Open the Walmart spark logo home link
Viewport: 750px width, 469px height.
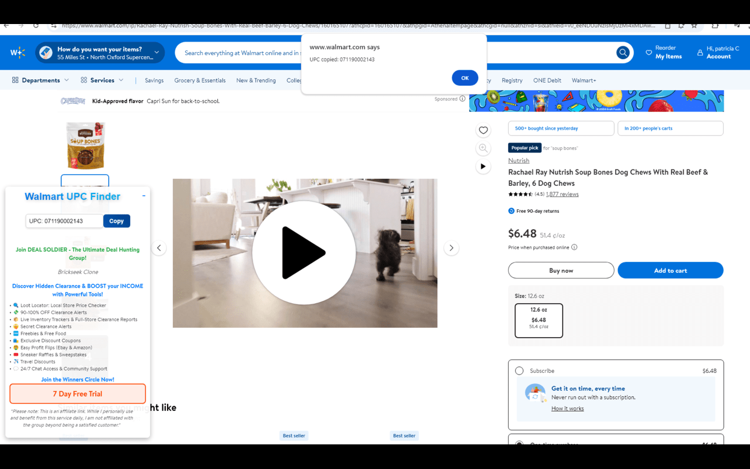pos(18,53)
